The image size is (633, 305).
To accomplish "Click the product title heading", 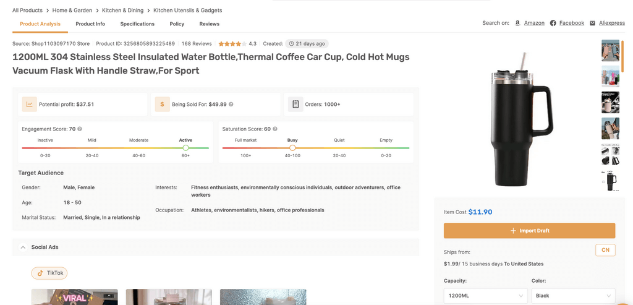I will pyautogui.click(x=211, y=64).
